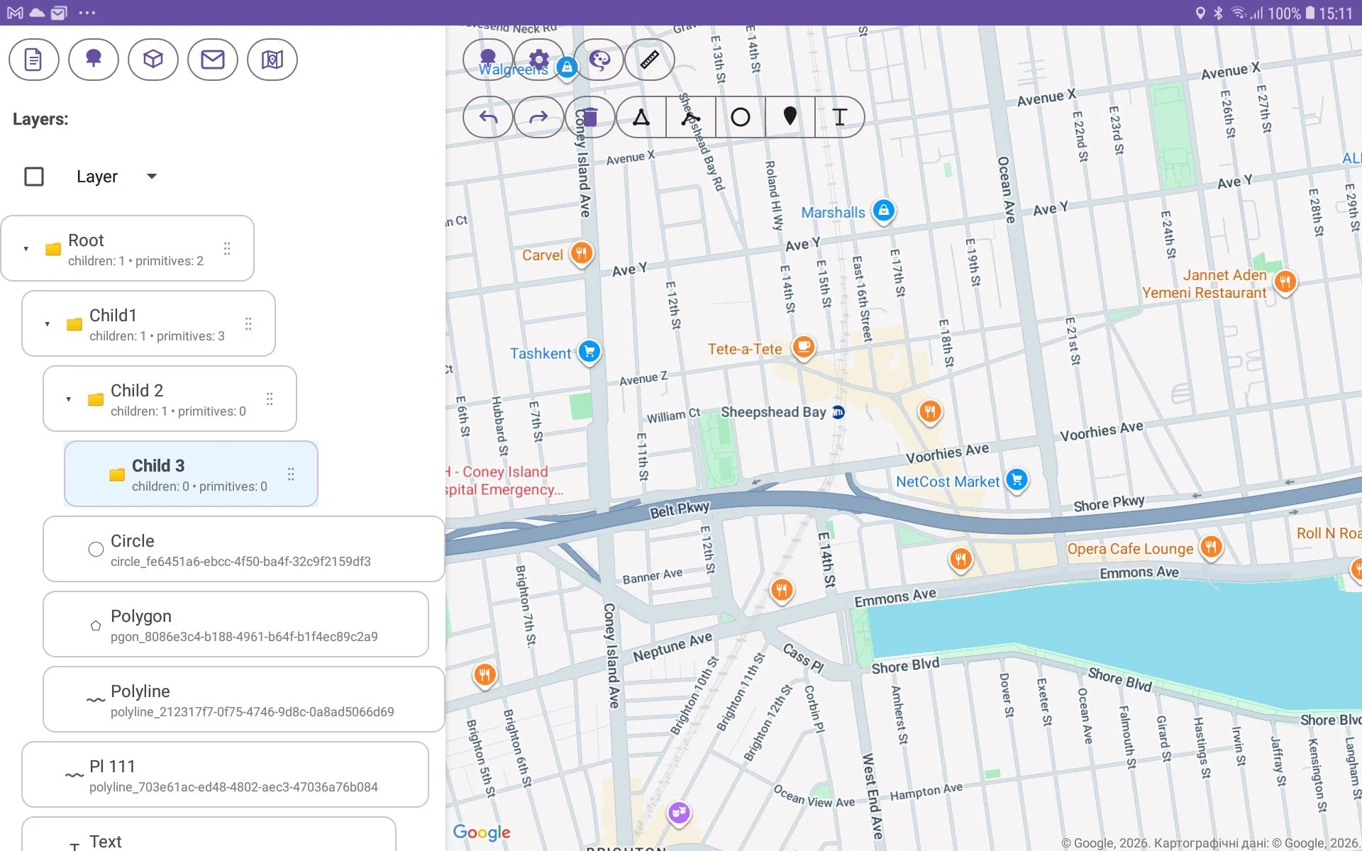Click the marker pin button over Walgreens

(x=488, y=60)
